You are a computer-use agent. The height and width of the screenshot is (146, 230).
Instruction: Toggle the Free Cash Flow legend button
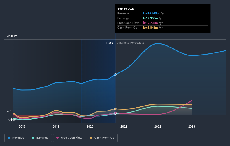point(69,138)
